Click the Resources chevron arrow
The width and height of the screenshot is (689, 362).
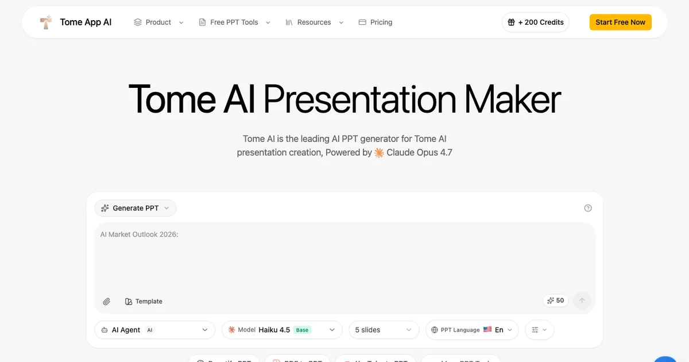point(341,22)
